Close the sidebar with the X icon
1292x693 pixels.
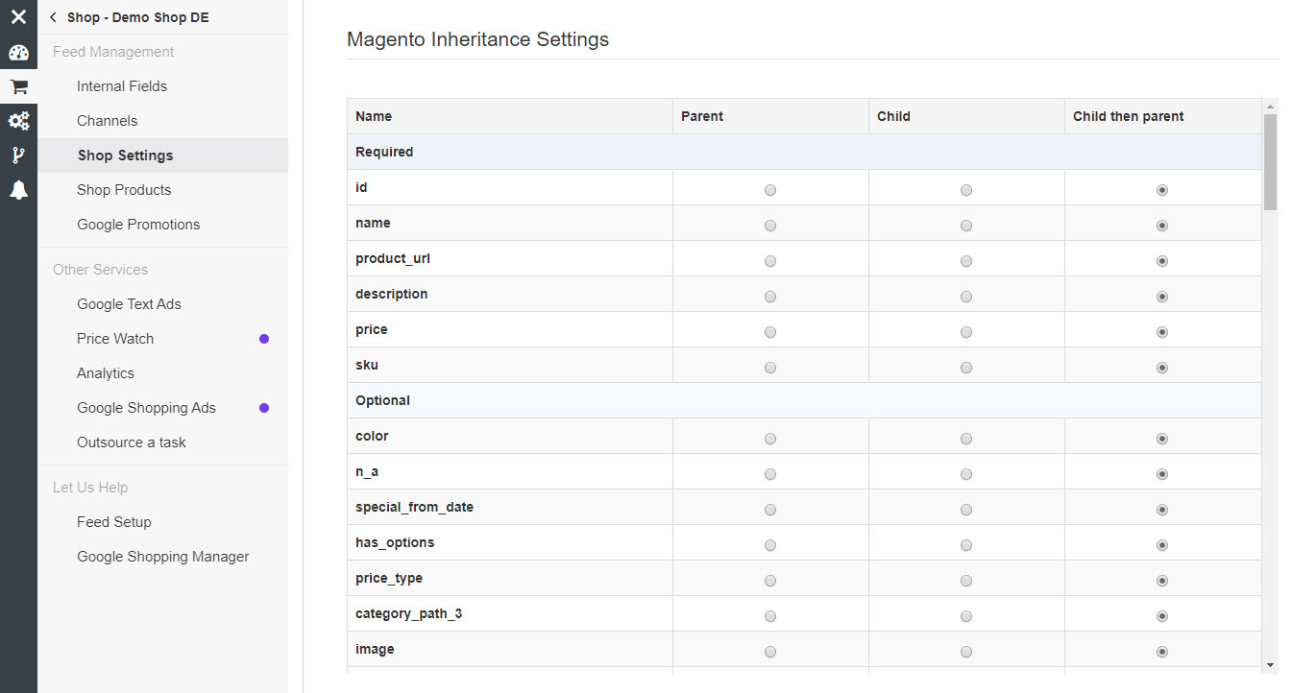[x=18, y=16]
